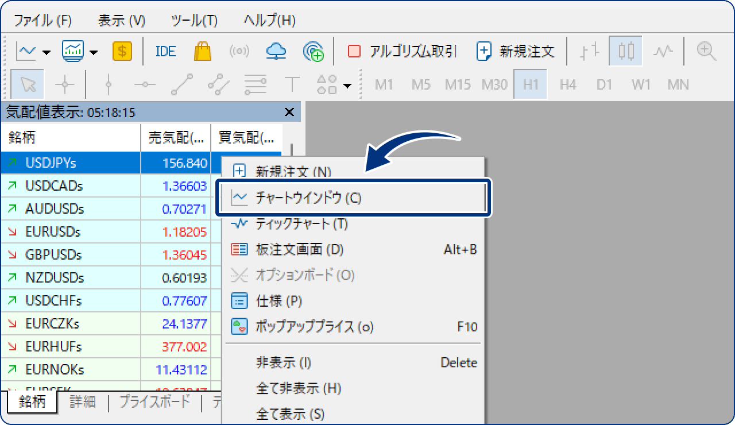This screenshot has height=425, width=735.
Task: Click the shapes objects icon
Action: [327, 85]
